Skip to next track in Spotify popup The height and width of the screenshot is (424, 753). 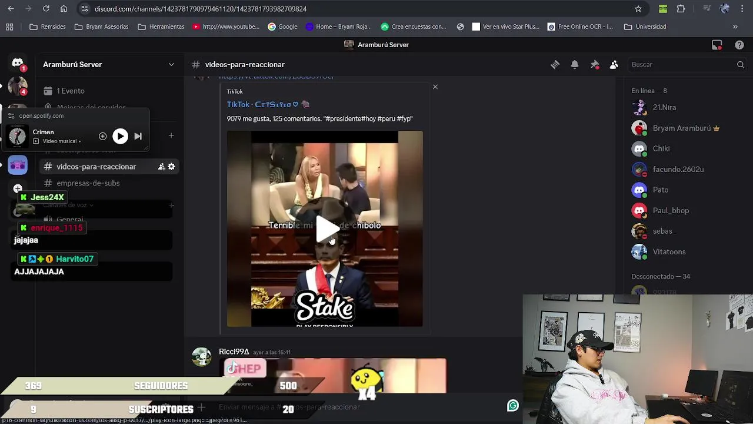click(x=138, y=136)
